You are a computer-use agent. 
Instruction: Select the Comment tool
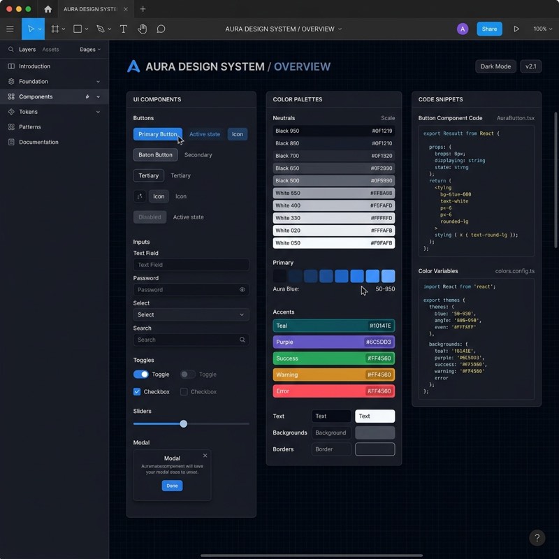pyautogui.click(x=161, y=29)
